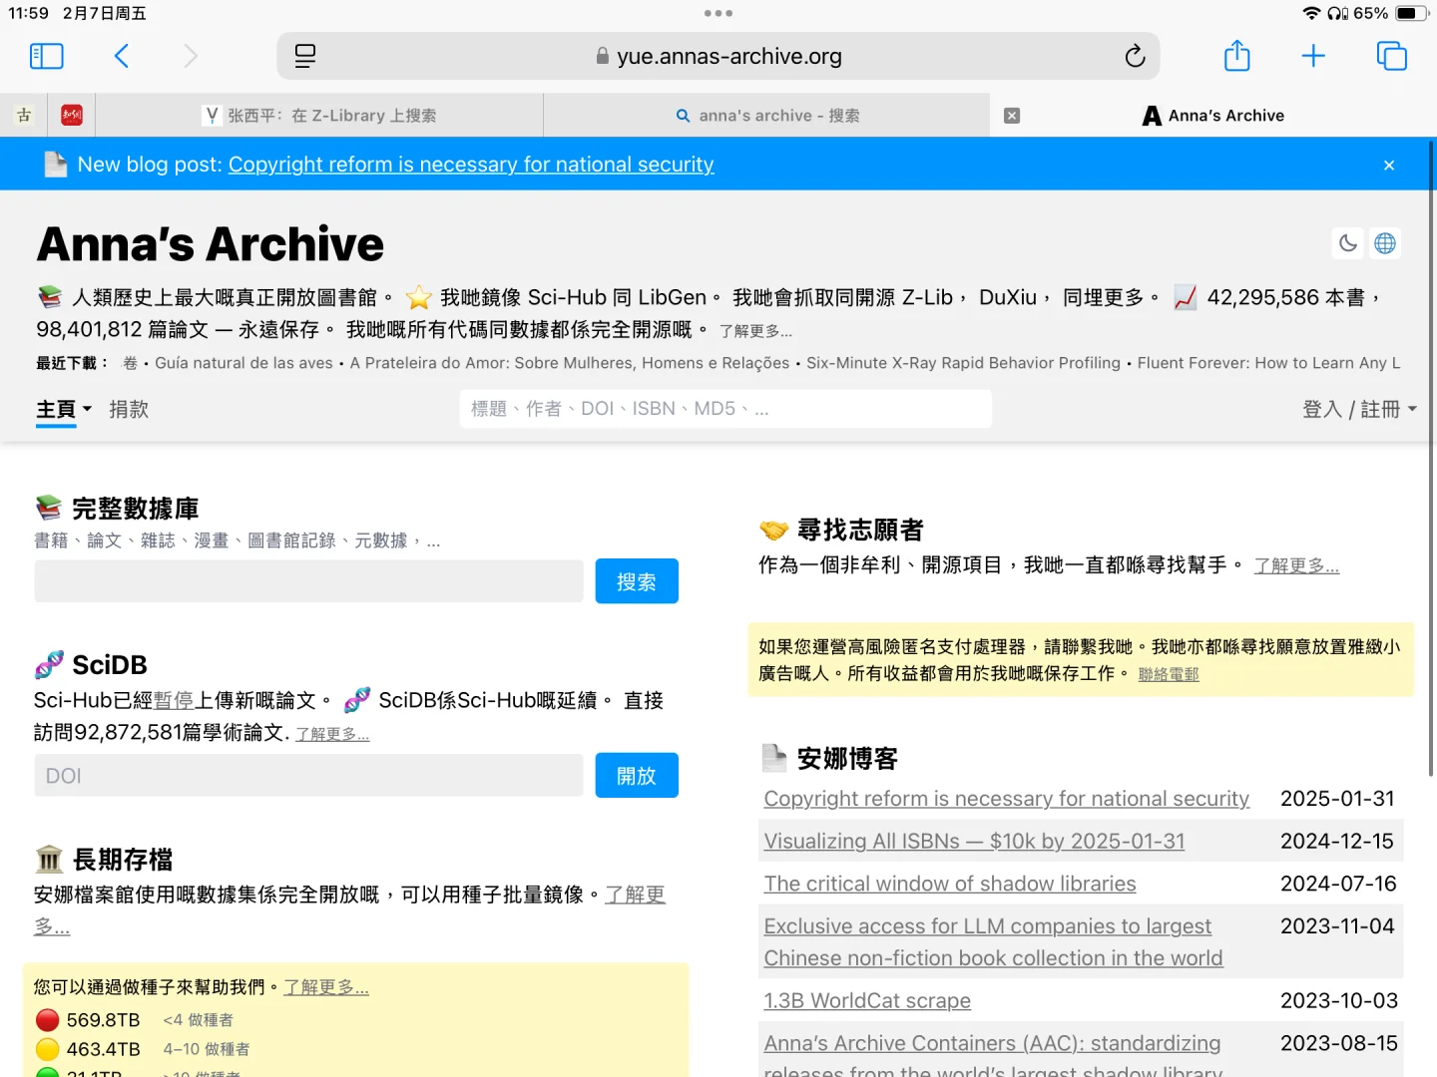Open 長期存檔 了解更多 link
The height and width of the screenshot is (1077, 1437).
635,895
